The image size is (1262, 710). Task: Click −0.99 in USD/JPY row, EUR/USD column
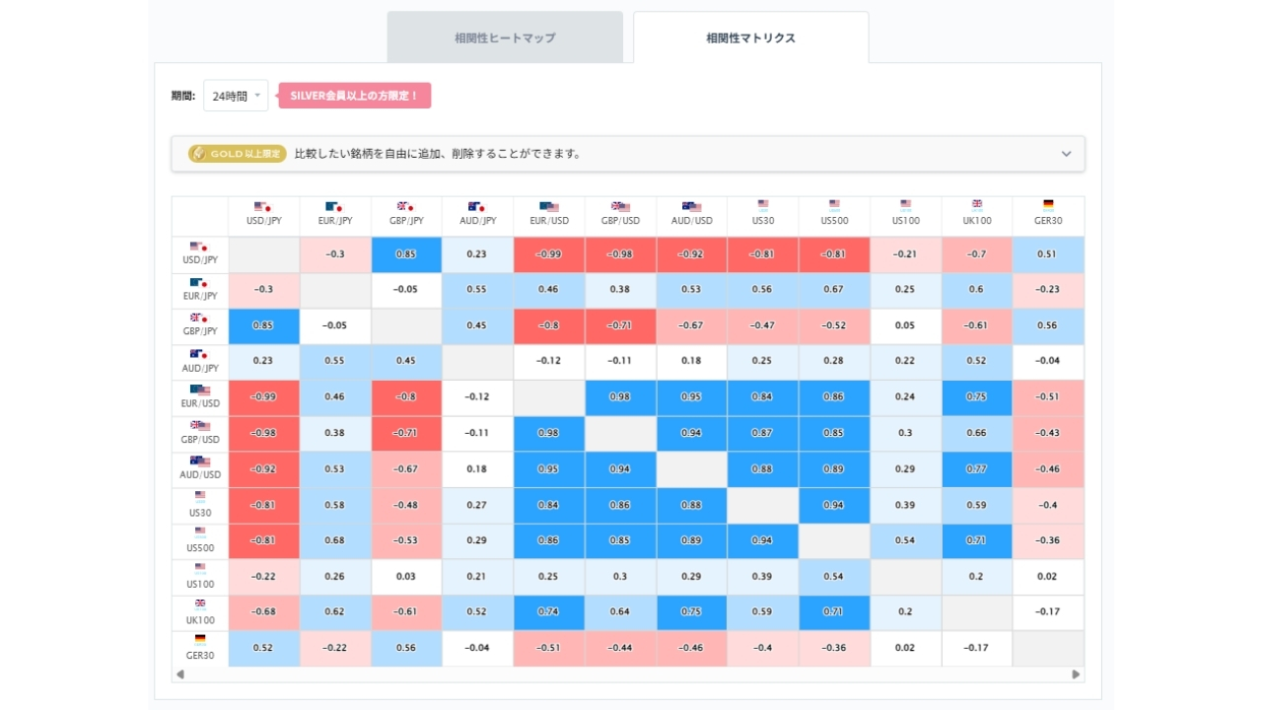click(x=549, y=254)
